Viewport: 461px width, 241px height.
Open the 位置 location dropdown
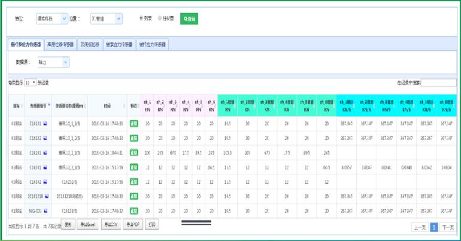[106, 19]
